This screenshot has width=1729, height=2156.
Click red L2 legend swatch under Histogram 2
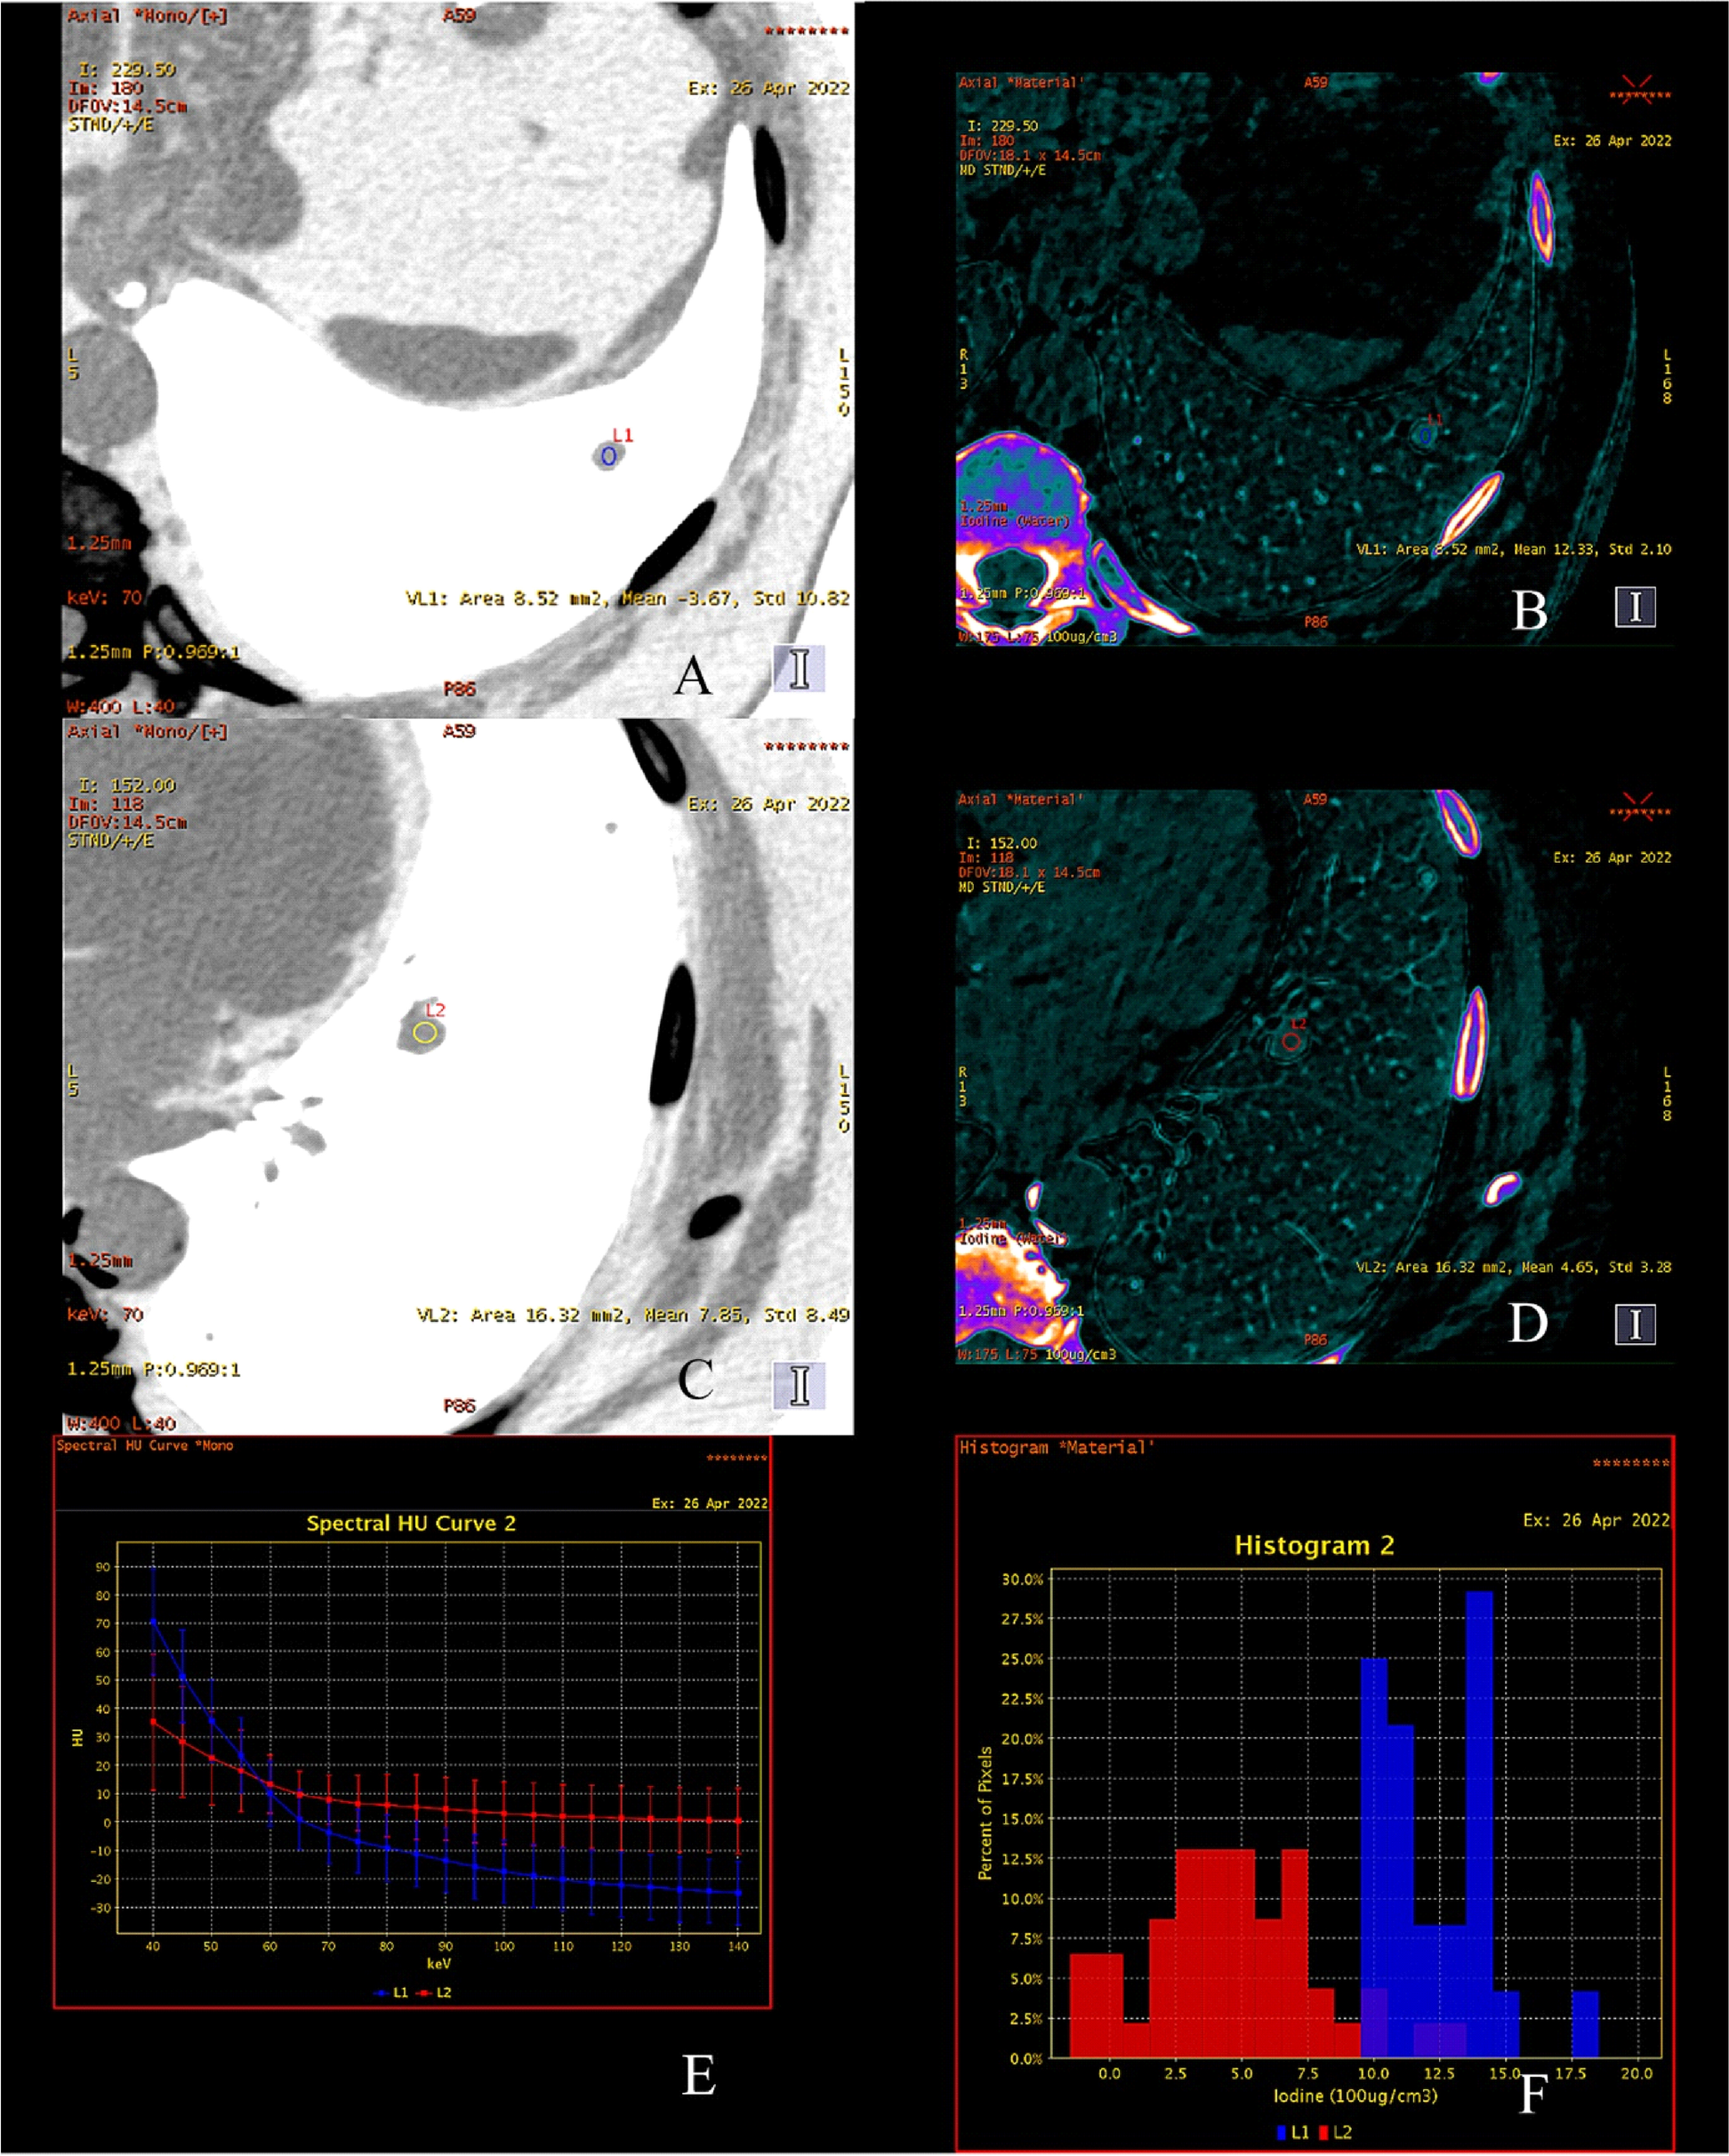pyautogui.click(x=1324, y=2133)
